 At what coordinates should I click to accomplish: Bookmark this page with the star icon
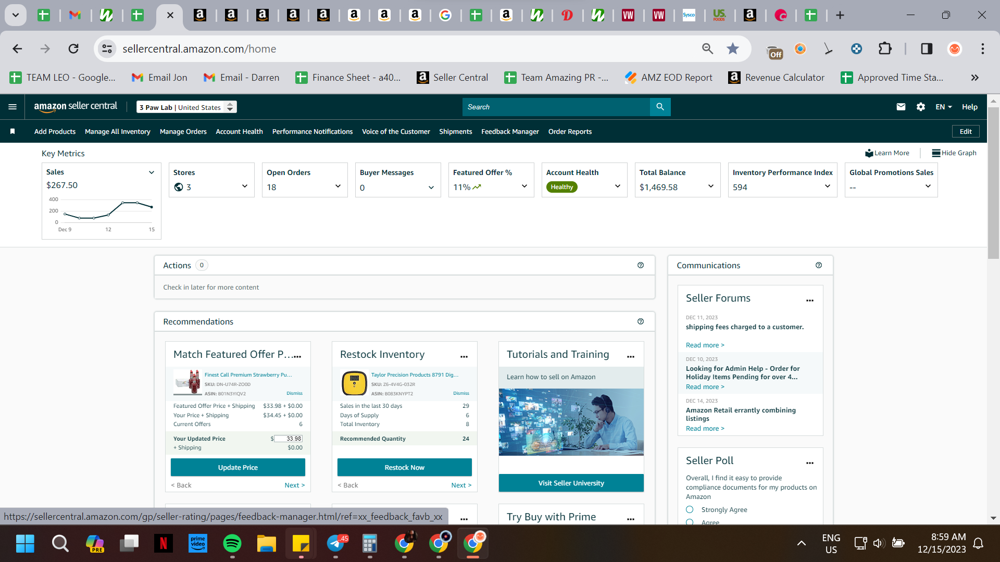(733, 48)
